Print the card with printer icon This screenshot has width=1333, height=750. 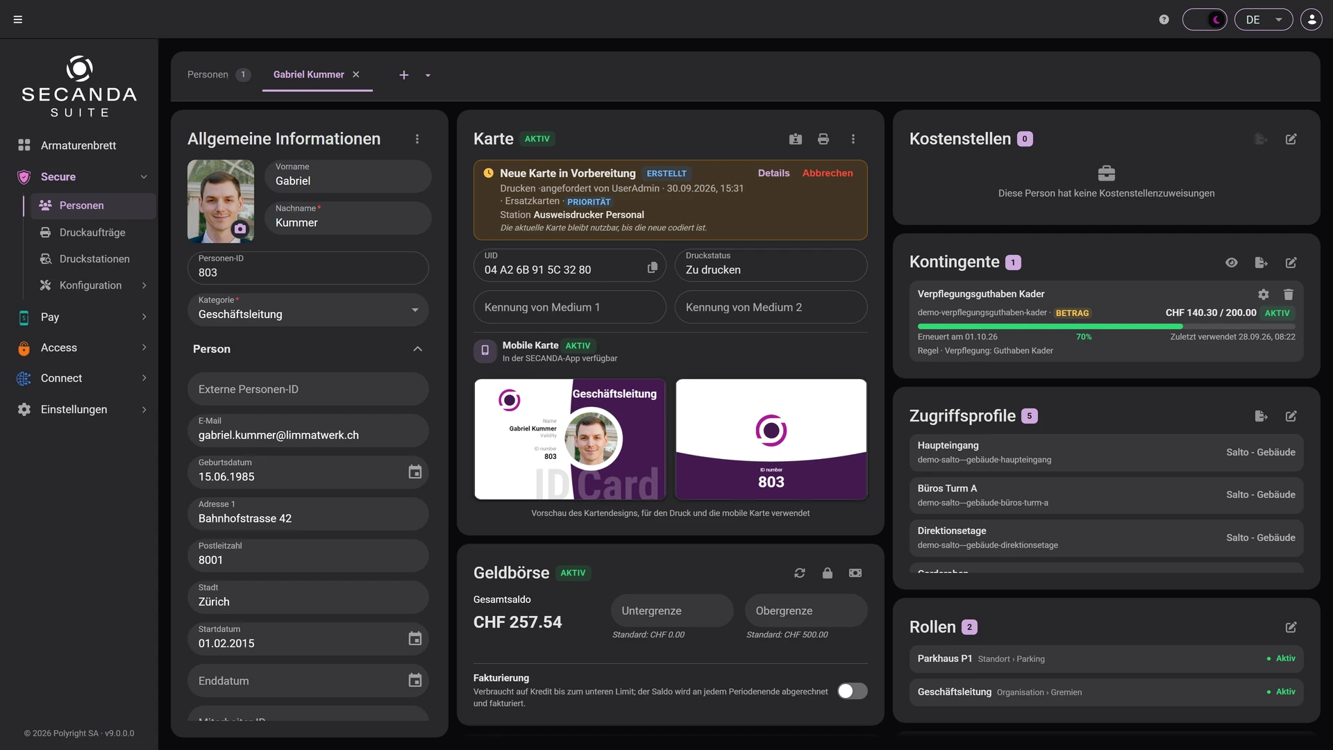click(x=823, y=139)
